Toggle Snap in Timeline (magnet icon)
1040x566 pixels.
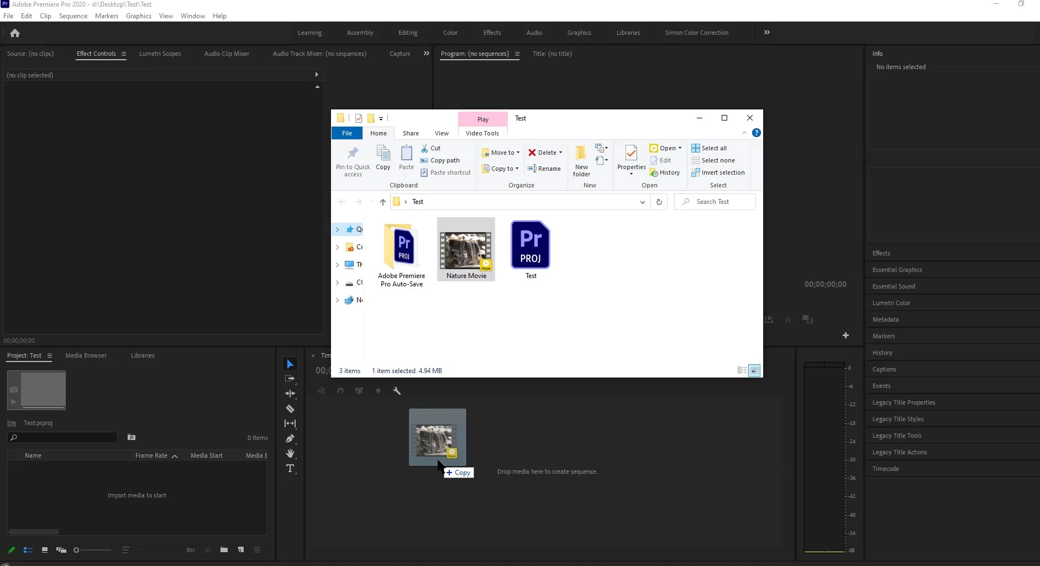tap(340, 391)
